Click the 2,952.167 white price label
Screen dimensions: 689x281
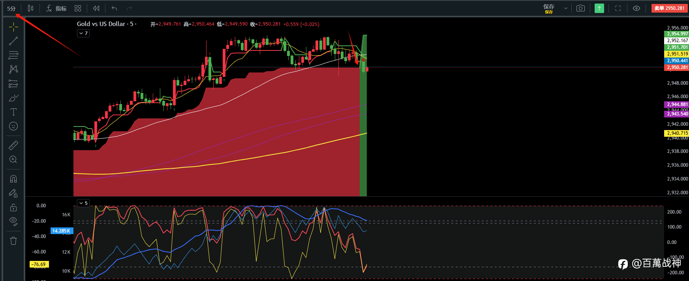point(676,41)
